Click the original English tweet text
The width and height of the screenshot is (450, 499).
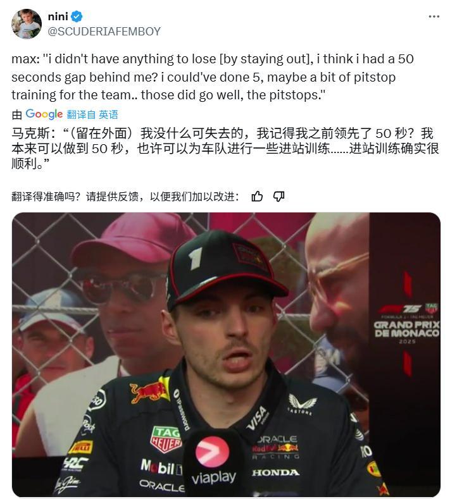tap(213, 77)
